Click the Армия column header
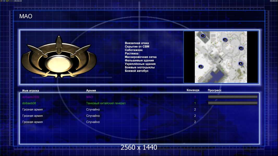The image size is (278, 156). (91, 90)
